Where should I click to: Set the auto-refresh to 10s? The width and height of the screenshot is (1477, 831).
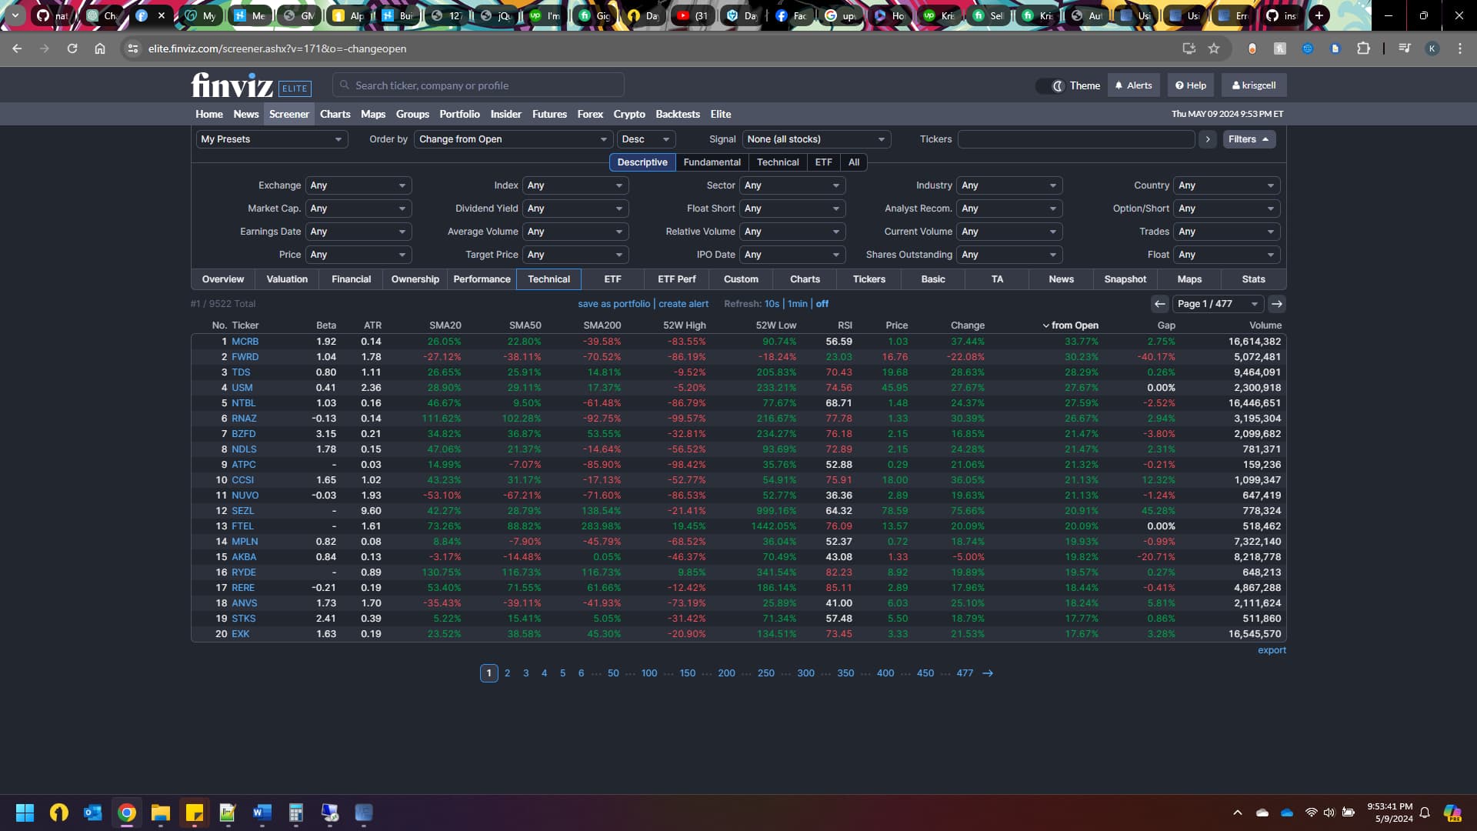coord(772,304)
